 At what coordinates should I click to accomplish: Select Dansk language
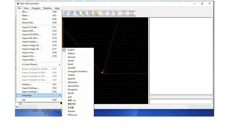(78, 93)
